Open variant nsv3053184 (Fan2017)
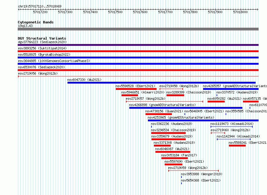The height and width of the screenshot is (195, 267). (179, 155)
